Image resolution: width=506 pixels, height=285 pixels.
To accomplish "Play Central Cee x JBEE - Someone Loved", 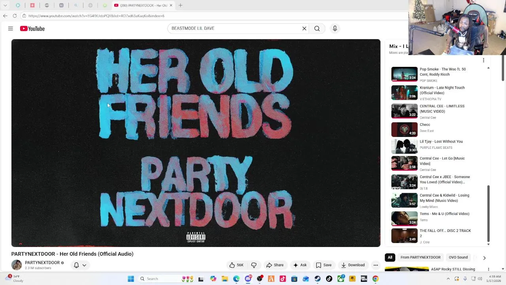I will (404, 182).
